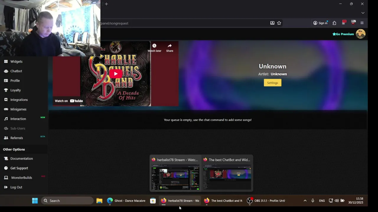The image size is (378, 212).
Task: Click the Log Out icon
Action: (6, 187)
